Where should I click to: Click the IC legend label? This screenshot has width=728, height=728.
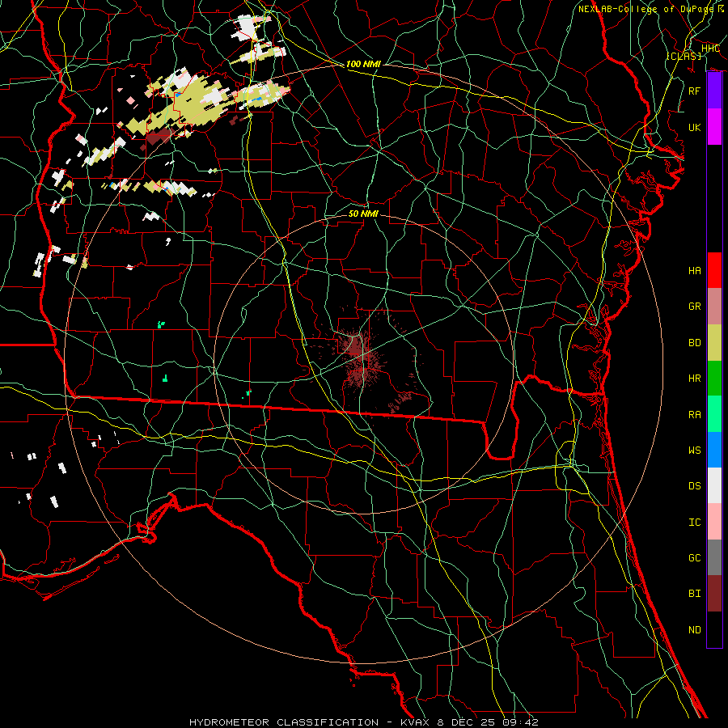[x=694, y=523]
